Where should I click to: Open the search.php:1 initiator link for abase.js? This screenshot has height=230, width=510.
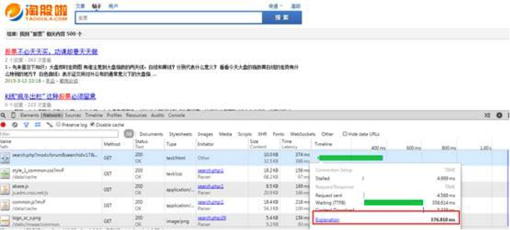tap(211, 186)
